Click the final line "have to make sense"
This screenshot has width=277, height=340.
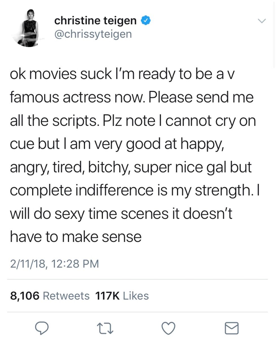(76, 236)
